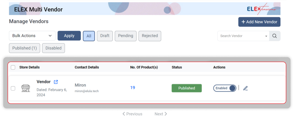The width and height of the screenshot is (294, 120).
Task: Click the magnifying glass search icon
Action: (275, 36)
